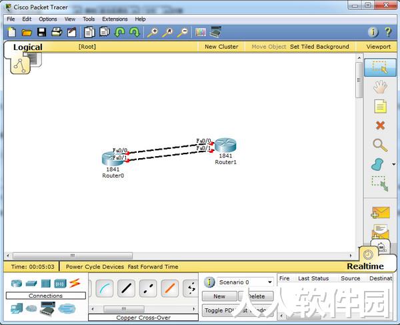Click the New Cluster button

221,47
